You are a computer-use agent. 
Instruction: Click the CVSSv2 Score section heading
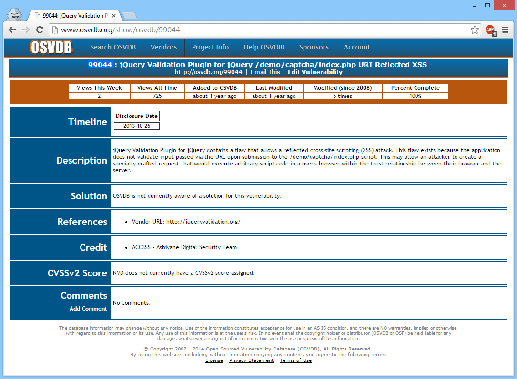(78, 273)
